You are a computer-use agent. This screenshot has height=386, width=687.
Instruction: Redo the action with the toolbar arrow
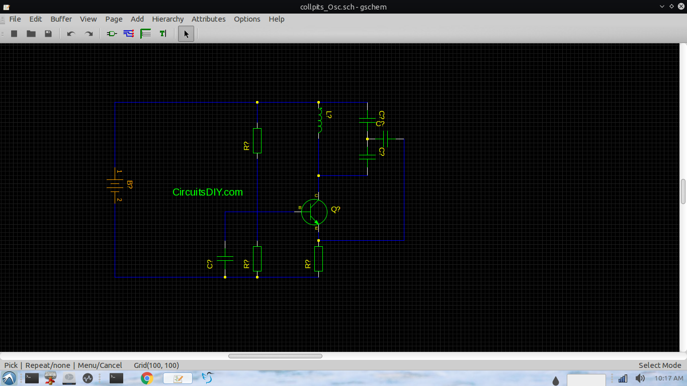click(89, 34)
